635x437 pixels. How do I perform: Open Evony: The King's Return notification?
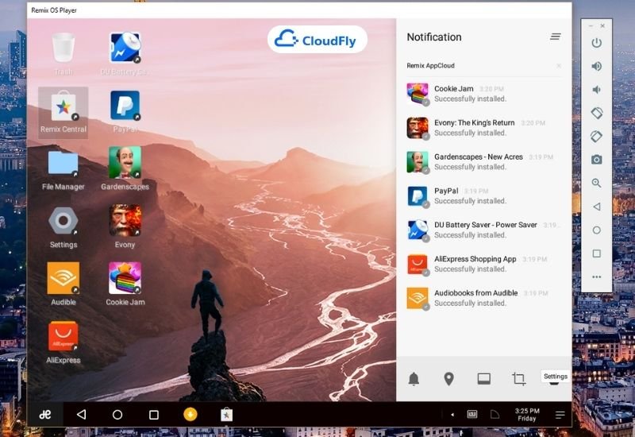click(484, 128)
